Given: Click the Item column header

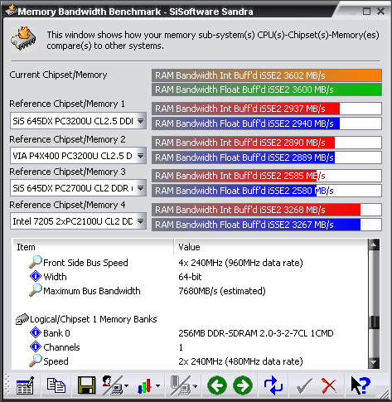Looking at the screenshot, I should [x=94, y=247].
